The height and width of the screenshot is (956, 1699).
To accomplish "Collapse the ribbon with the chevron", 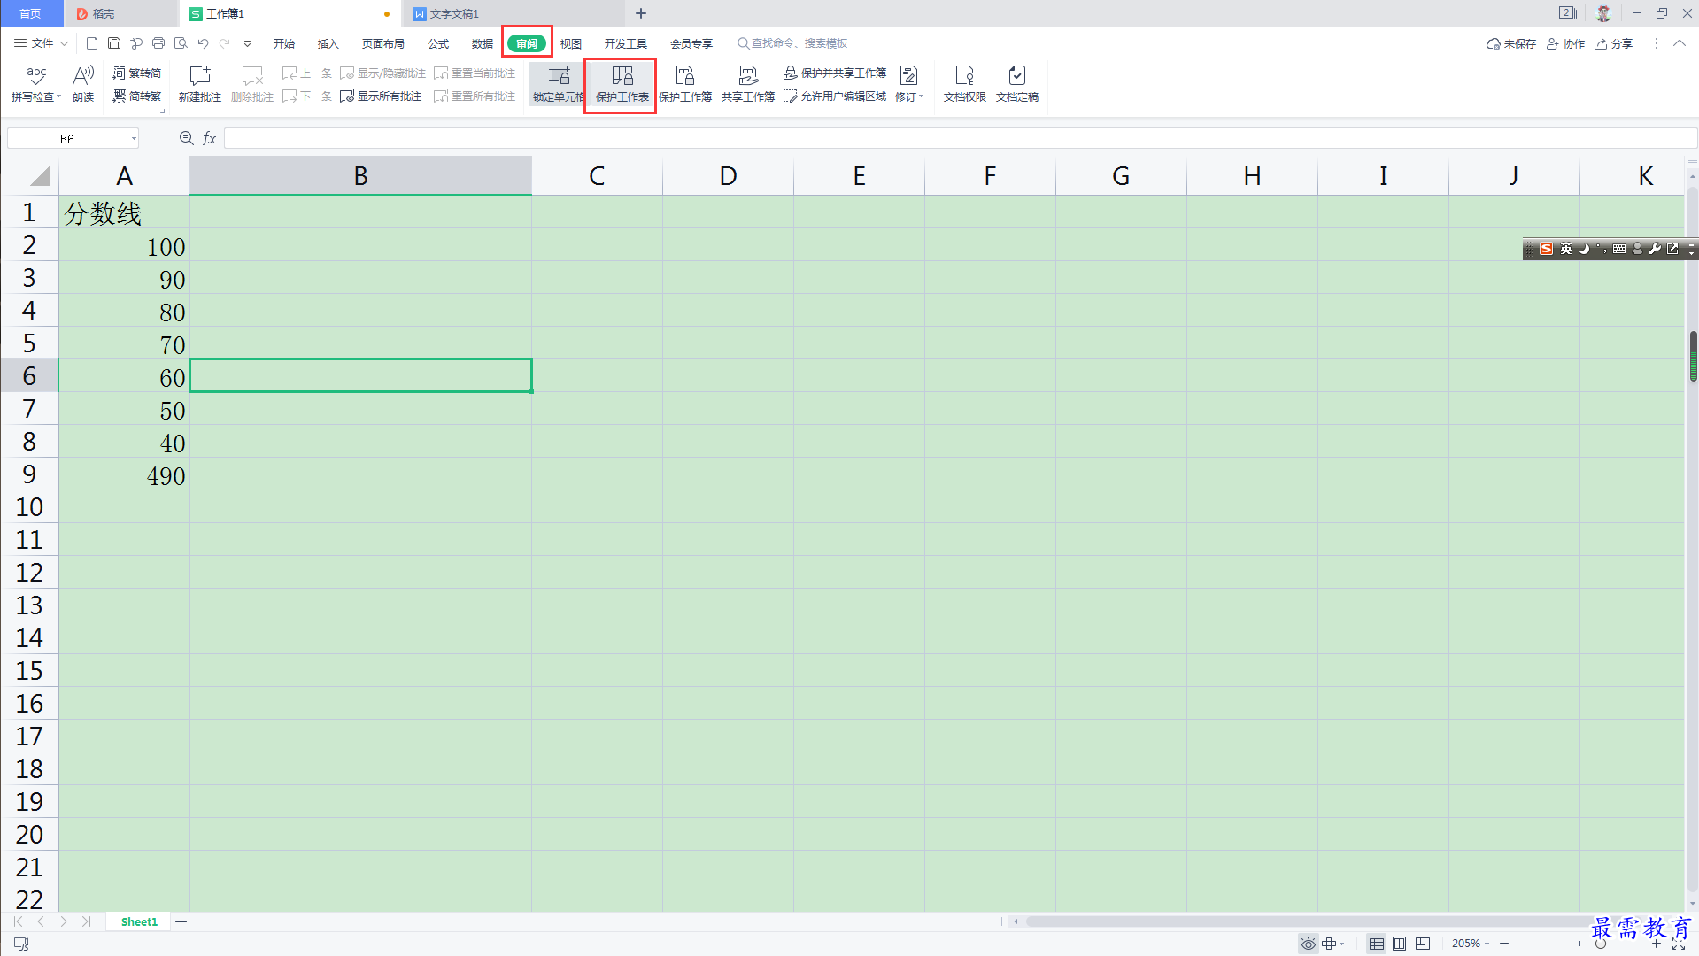I will pyautogui.click(x=1680, y=43).
